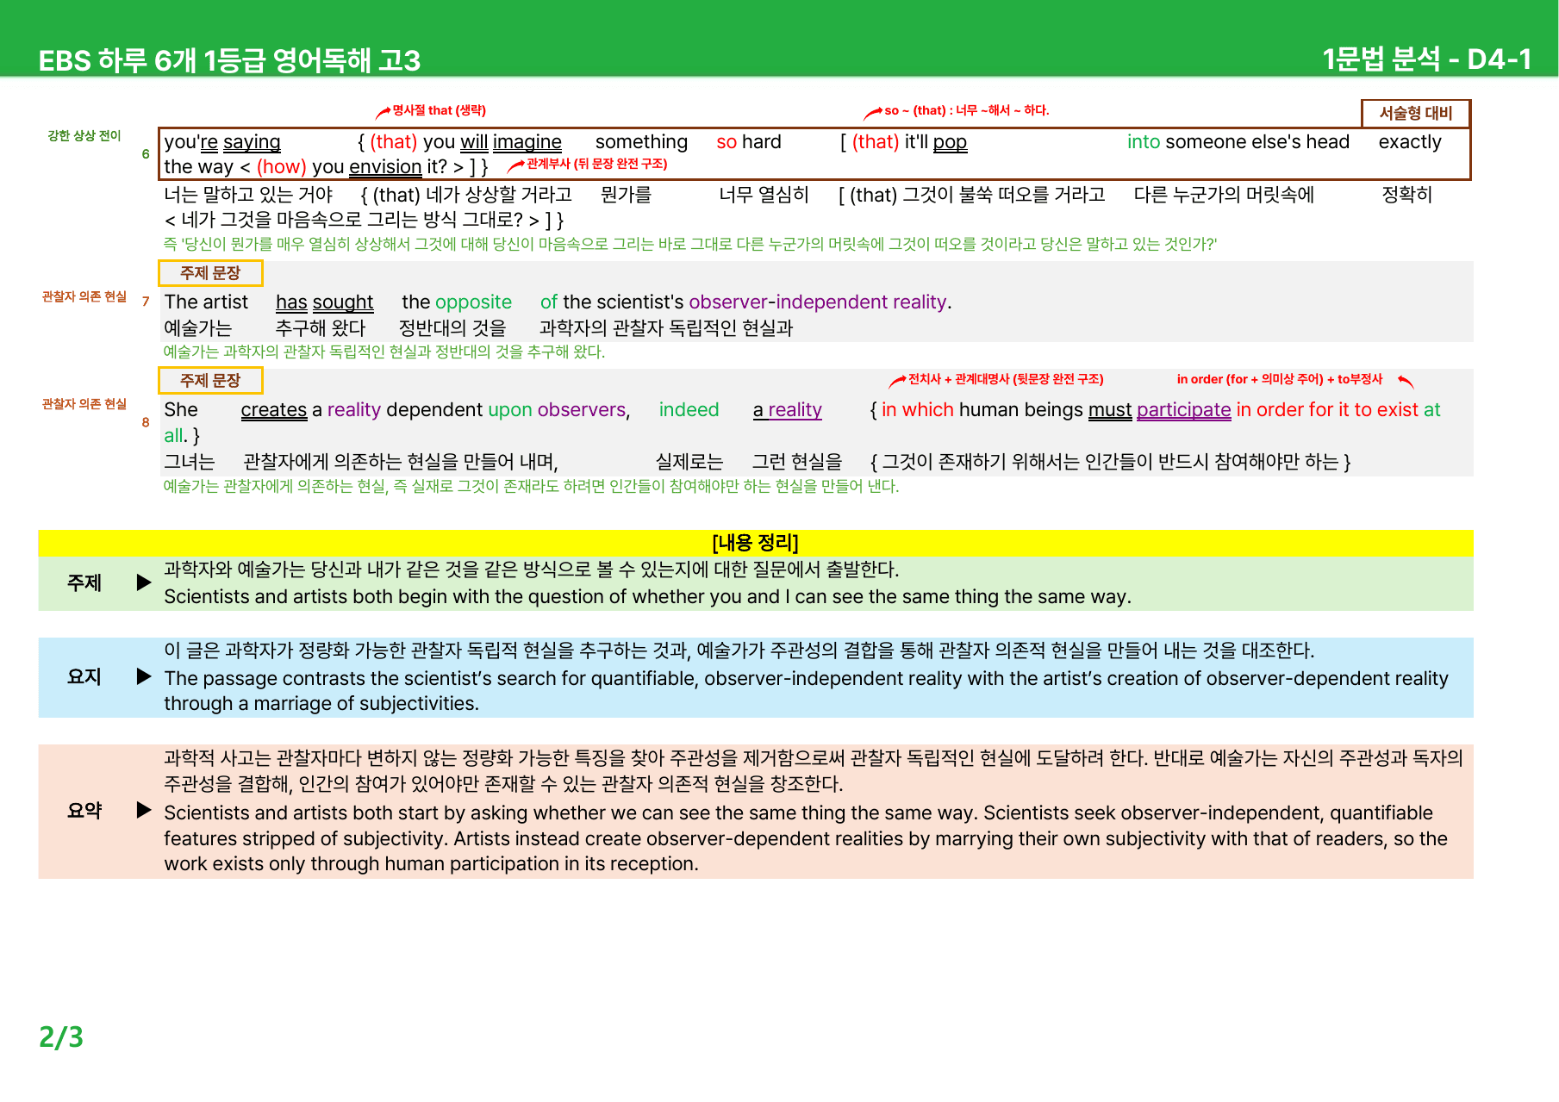Image resolution: width=1559 pixels, height=1102 pixels.
Task: Click the green translation line beginning '즉 '당신이 뭔가를'
Action: [690, 244]
